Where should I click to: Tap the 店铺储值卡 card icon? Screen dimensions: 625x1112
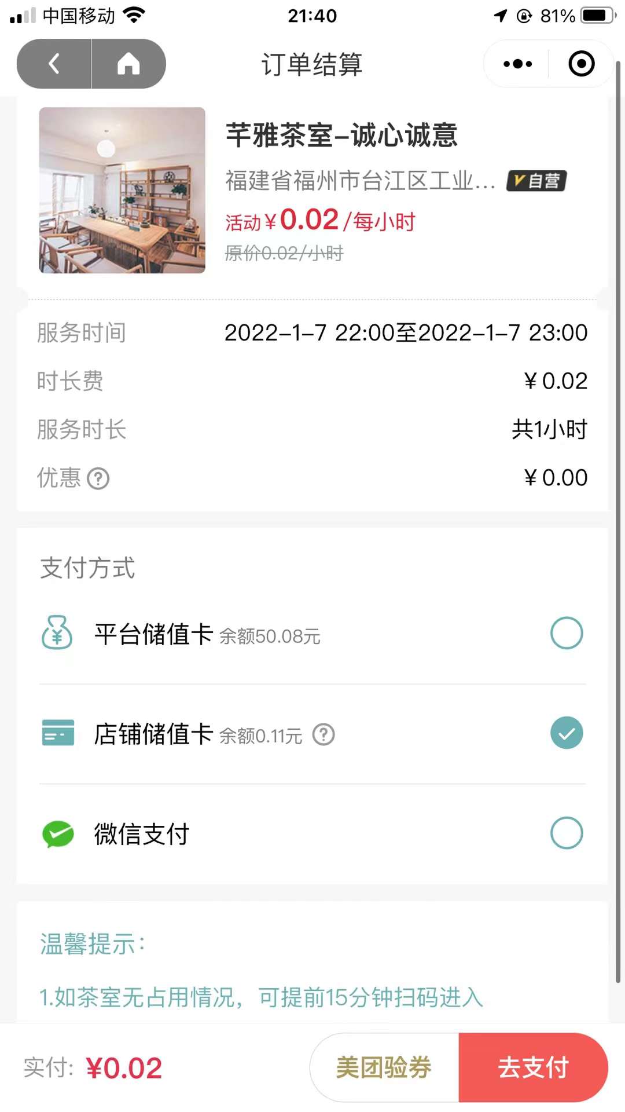click(58, 733)
